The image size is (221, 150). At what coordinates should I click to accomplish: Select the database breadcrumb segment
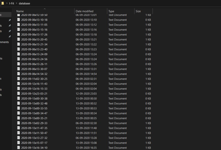[x=24, y=3]
